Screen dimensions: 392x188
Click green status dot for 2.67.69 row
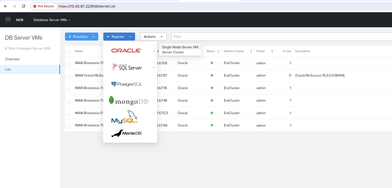click(212, 63)
